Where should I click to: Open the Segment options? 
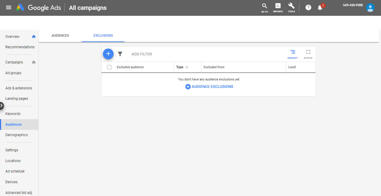point(293,54)
